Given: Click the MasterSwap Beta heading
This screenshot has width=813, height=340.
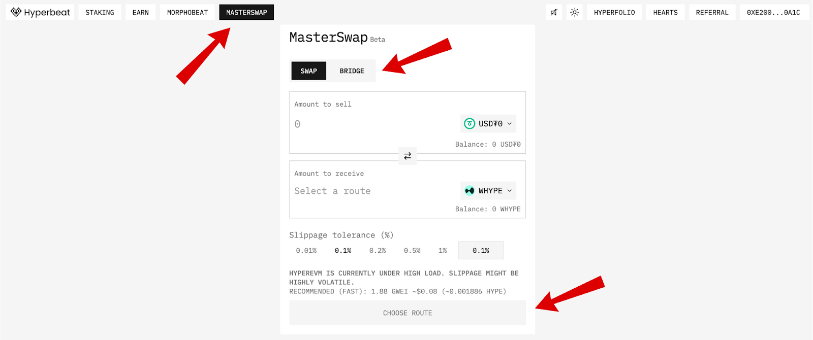Looking at the screenshot, I should (337, 38).
